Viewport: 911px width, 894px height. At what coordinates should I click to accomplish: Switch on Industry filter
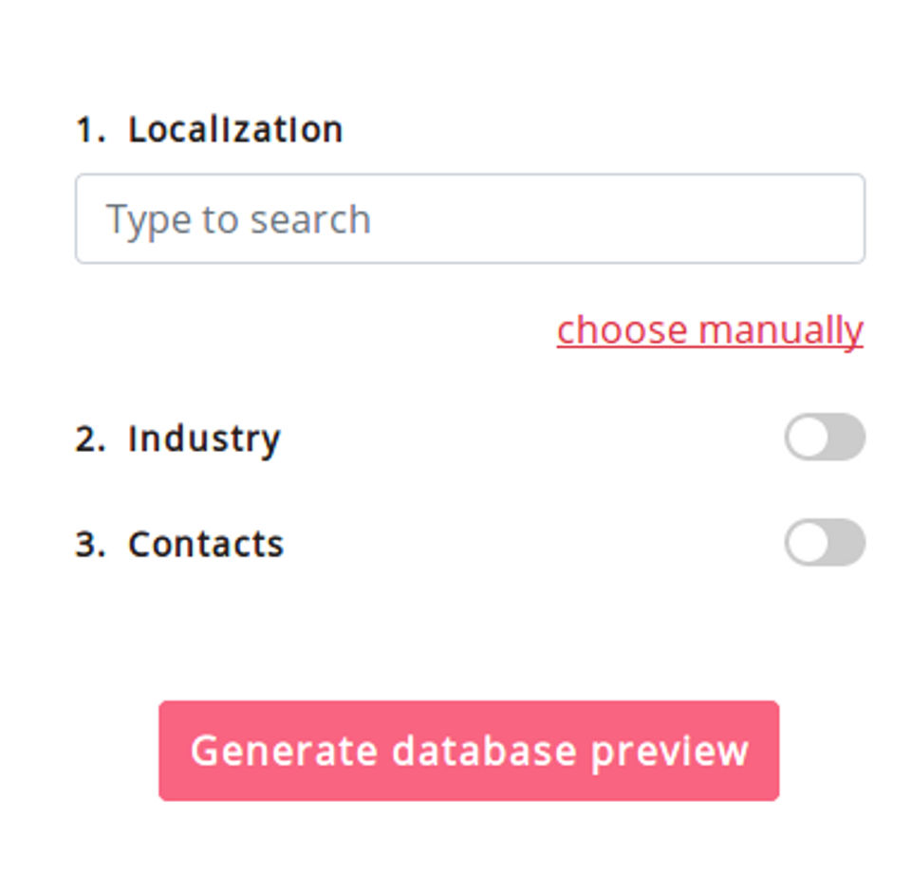pos(824,438)
